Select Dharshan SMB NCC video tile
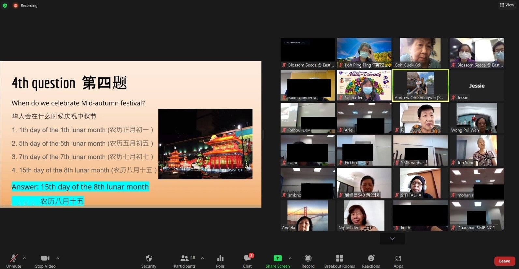 tap(477, 216)
